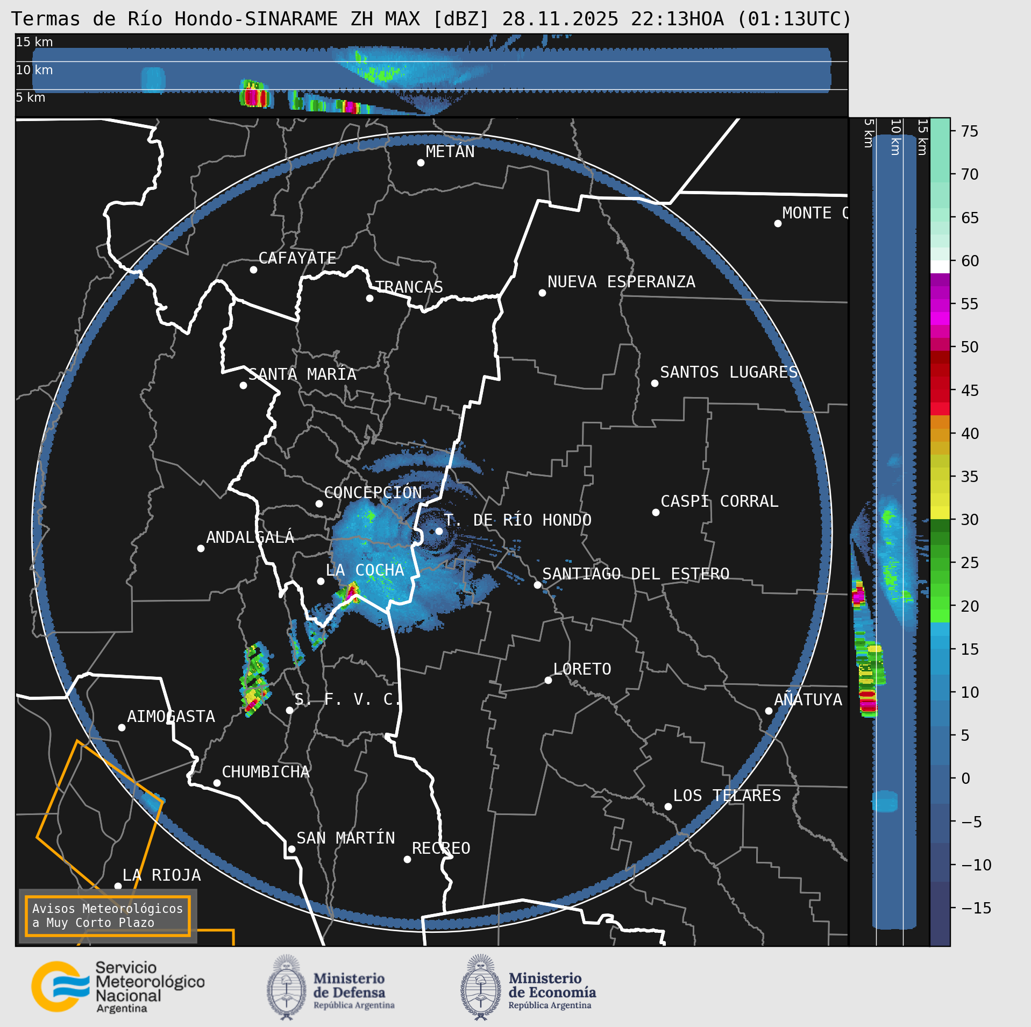Select the CONCEPCIÓN city label
1031x1027 pixels.
(373, 493)
